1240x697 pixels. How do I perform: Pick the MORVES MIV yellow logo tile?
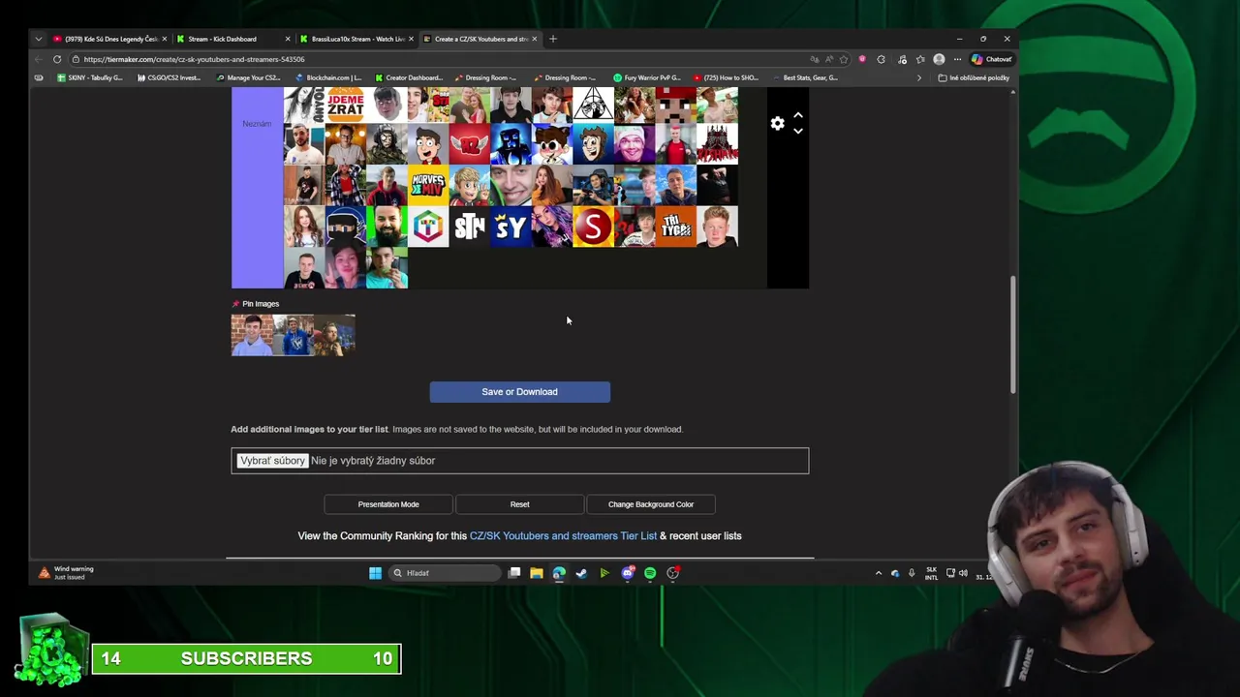pos(428,185)
